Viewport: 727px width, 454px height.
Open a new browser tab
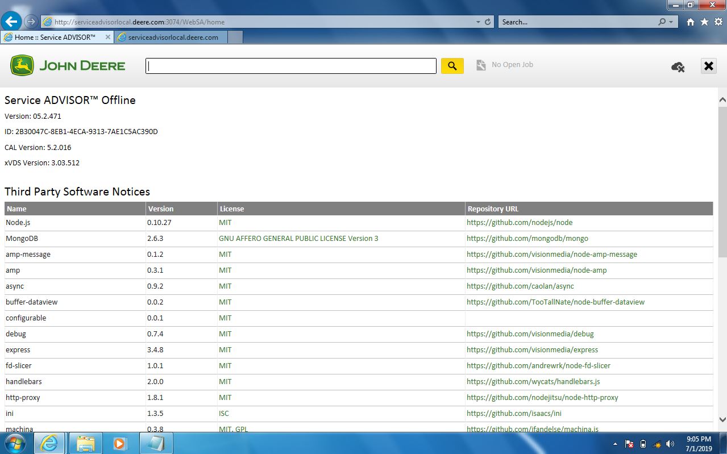(235, 38)
